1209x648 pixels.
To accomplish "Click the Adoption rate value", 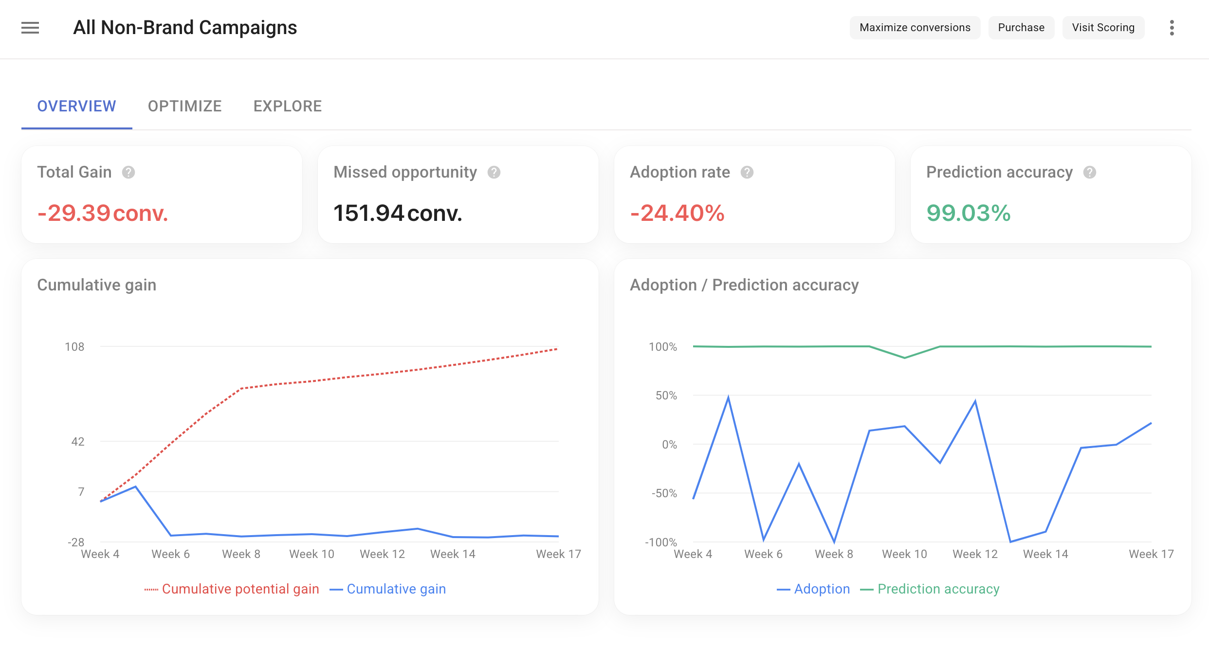I will point(677,213).
